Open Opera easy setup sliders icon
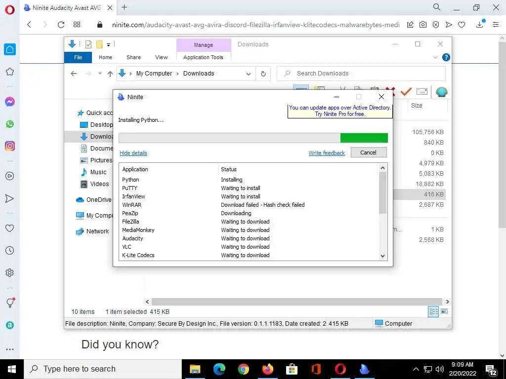506x379 pixels. coord(496,25)
